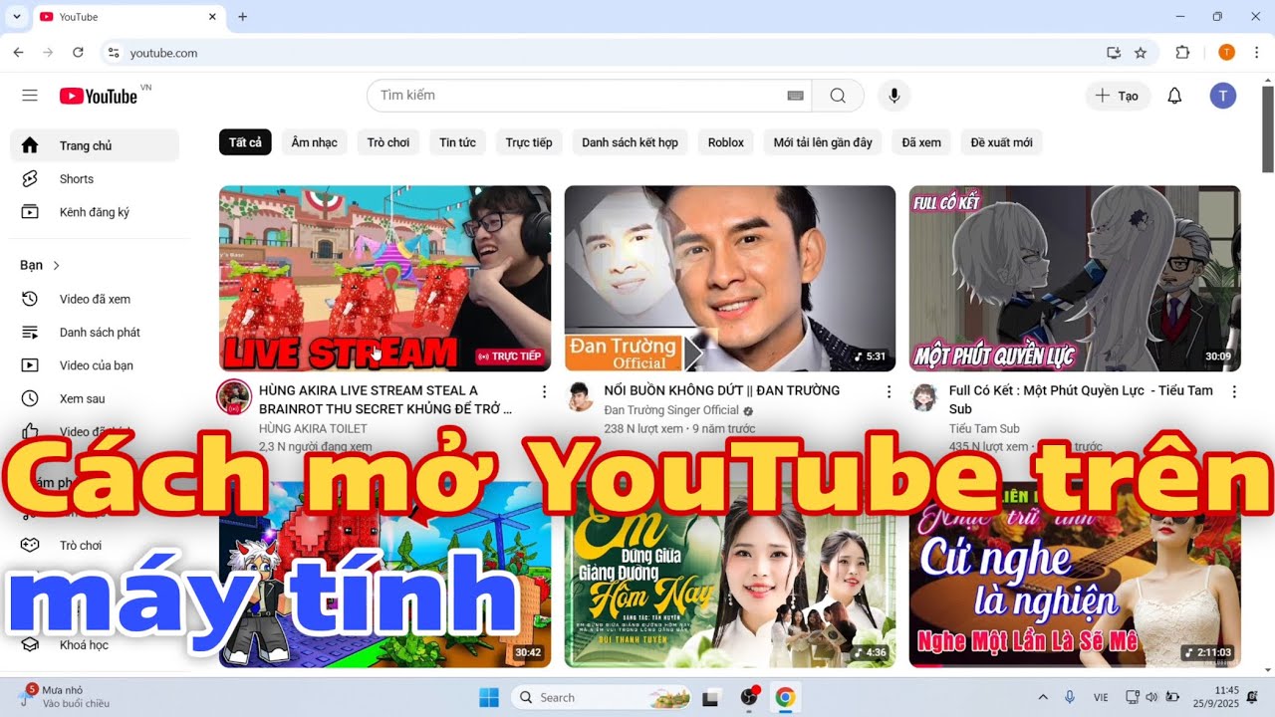Show hidden system tray icons

tap(1043, 697)
